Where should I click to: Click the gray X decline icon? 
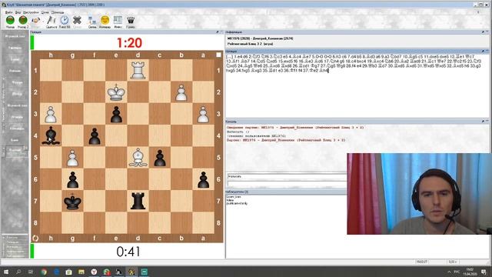point(77,21)
